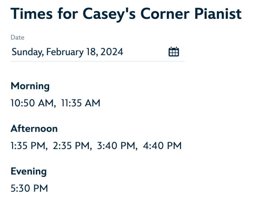The height and width of the screenshot is (200, 259).
Task: Click the Morning section heading
Action: [30, 86]
